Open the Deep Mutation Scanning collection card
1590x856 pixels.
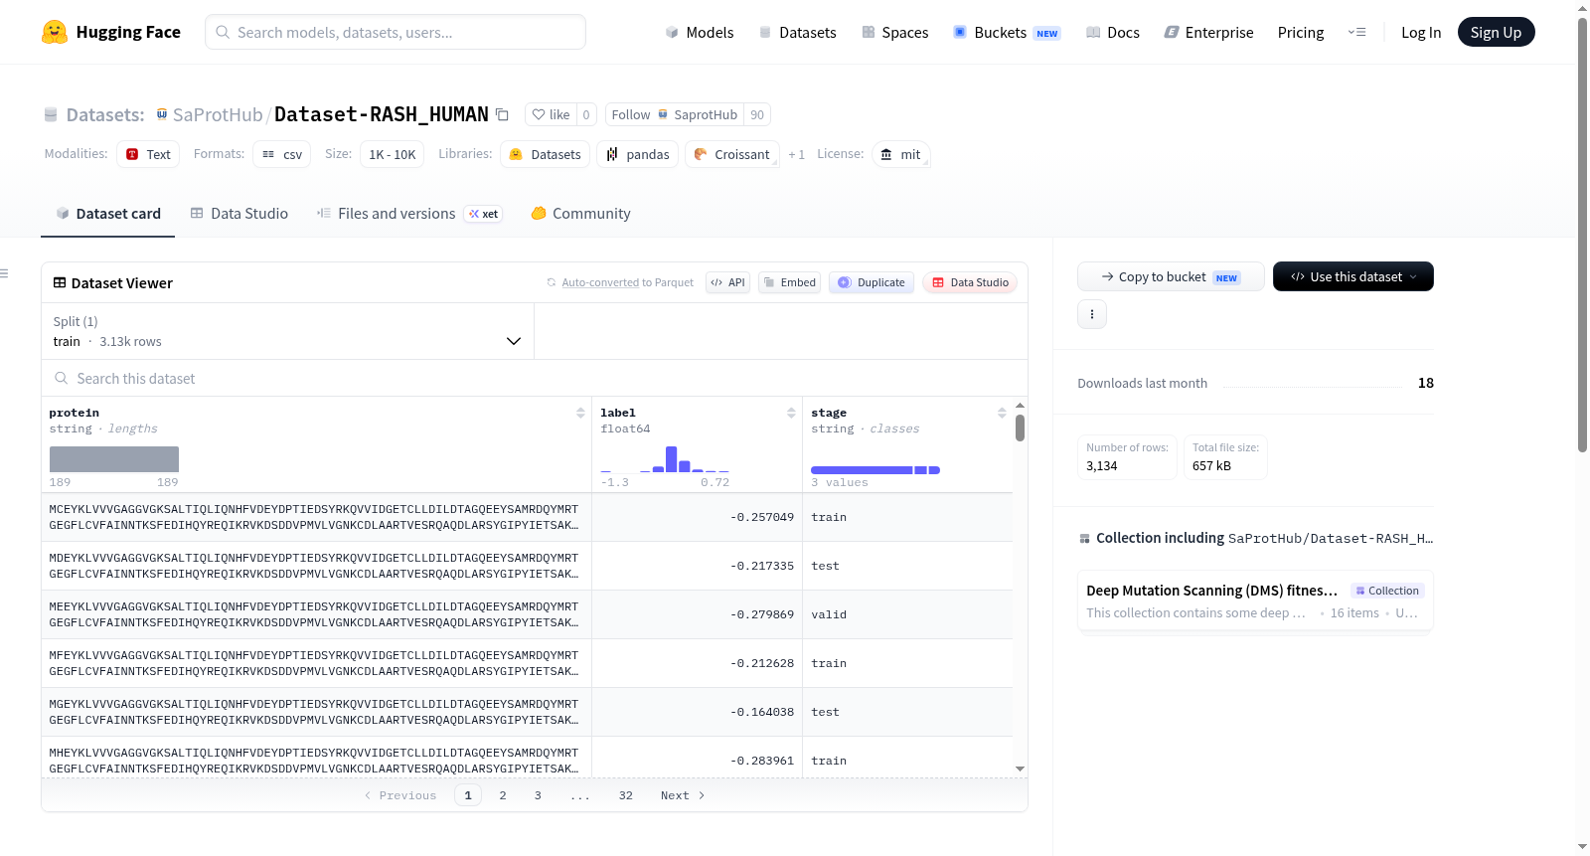tap(1255, 600)
